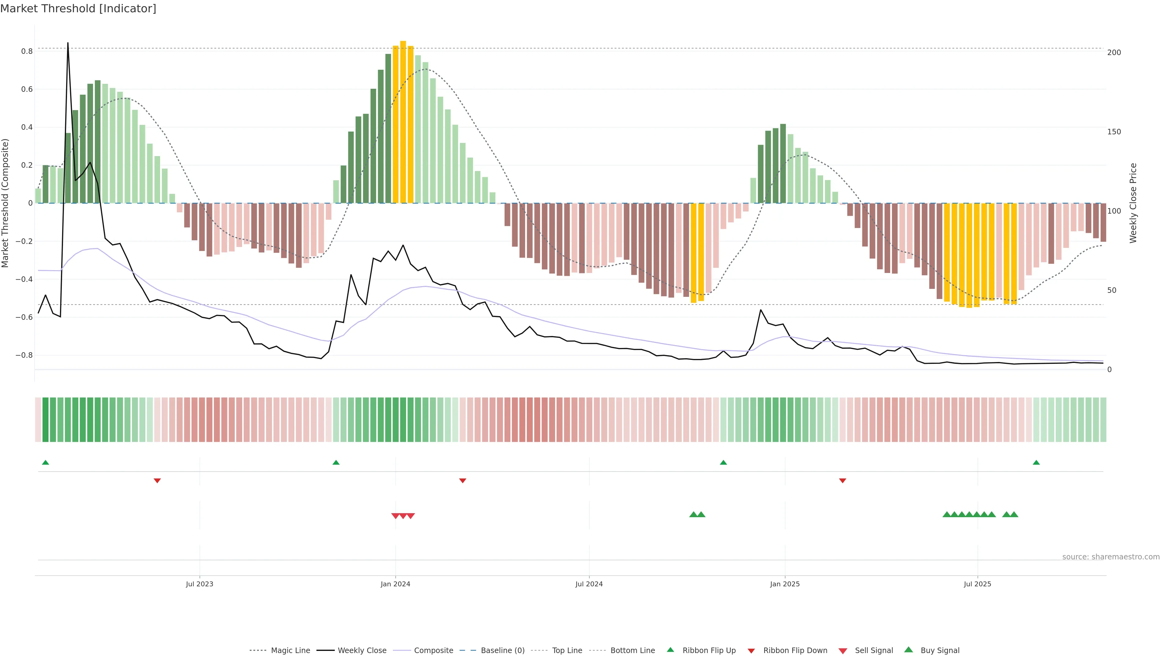
Task: Click the Sell Signal legend triangle
Action: point(843,651)
